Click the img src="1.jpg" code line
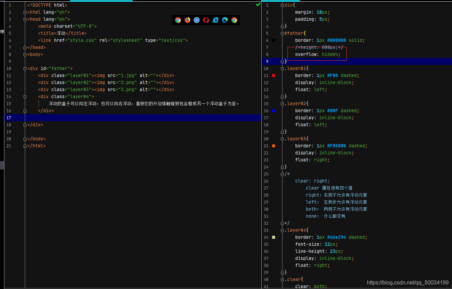Image resolution: width=452 pixels, height=289 pixels. coord(106,76)
